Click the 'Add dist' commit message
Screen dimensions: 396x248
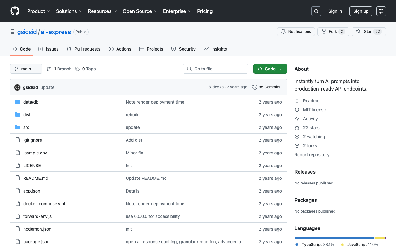tap(134, 140)
